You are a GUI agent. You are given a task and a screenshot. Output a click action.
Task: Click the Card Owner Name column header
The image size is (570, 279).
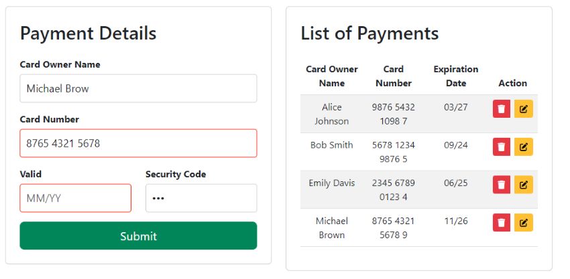[331, 76]
